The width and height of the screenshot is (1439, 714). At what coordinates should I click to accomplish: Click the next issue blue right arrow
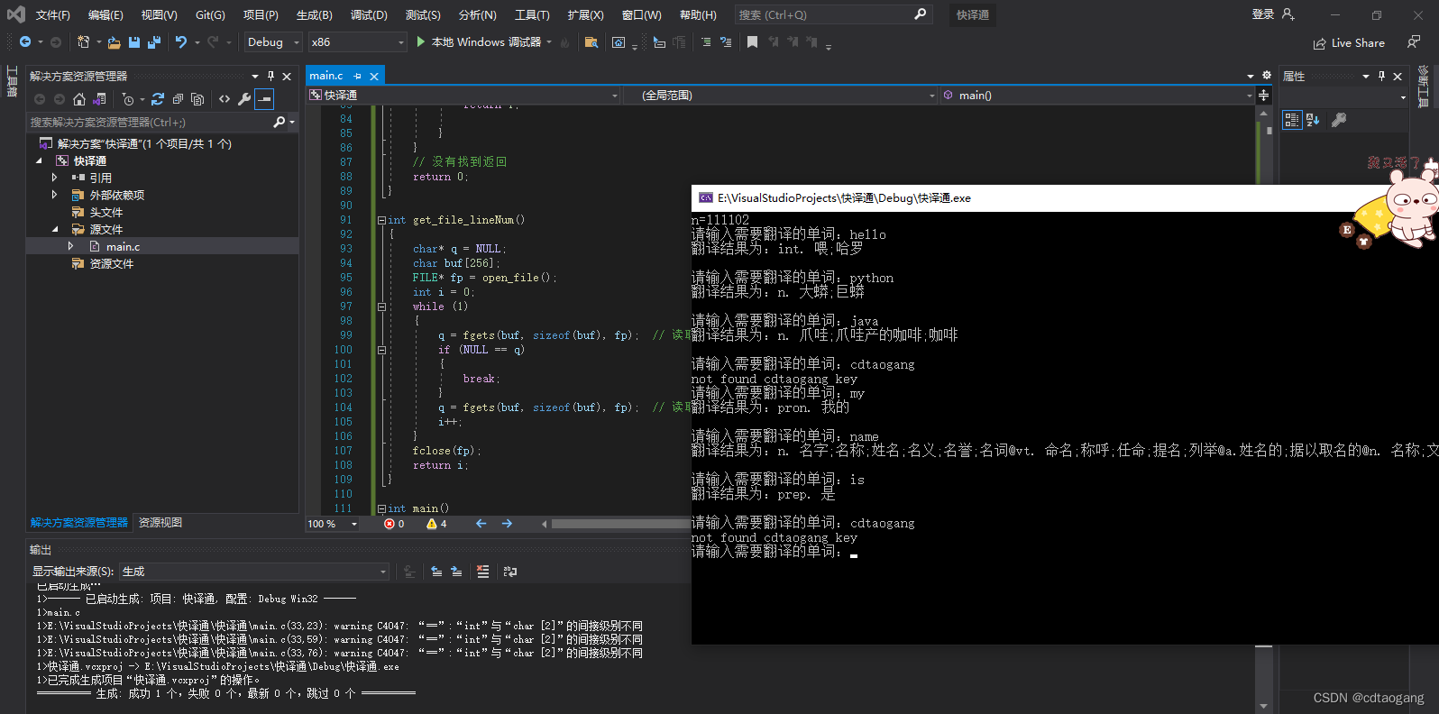point(507,524)
